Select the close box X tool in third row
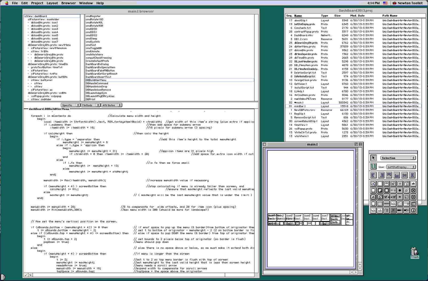The height and width of the screenshot is (281, 428). click(413, 197)
